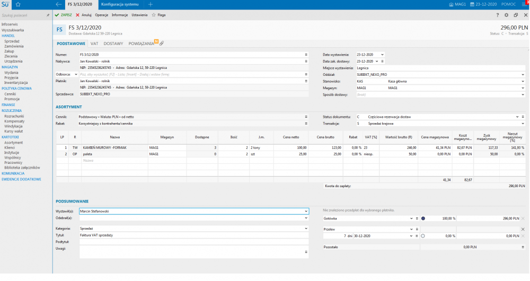The image size is (530, 281).
Task: Expand the Odebrał(a) dropdown
Action: pyautogui.click(x=306, y=218)
